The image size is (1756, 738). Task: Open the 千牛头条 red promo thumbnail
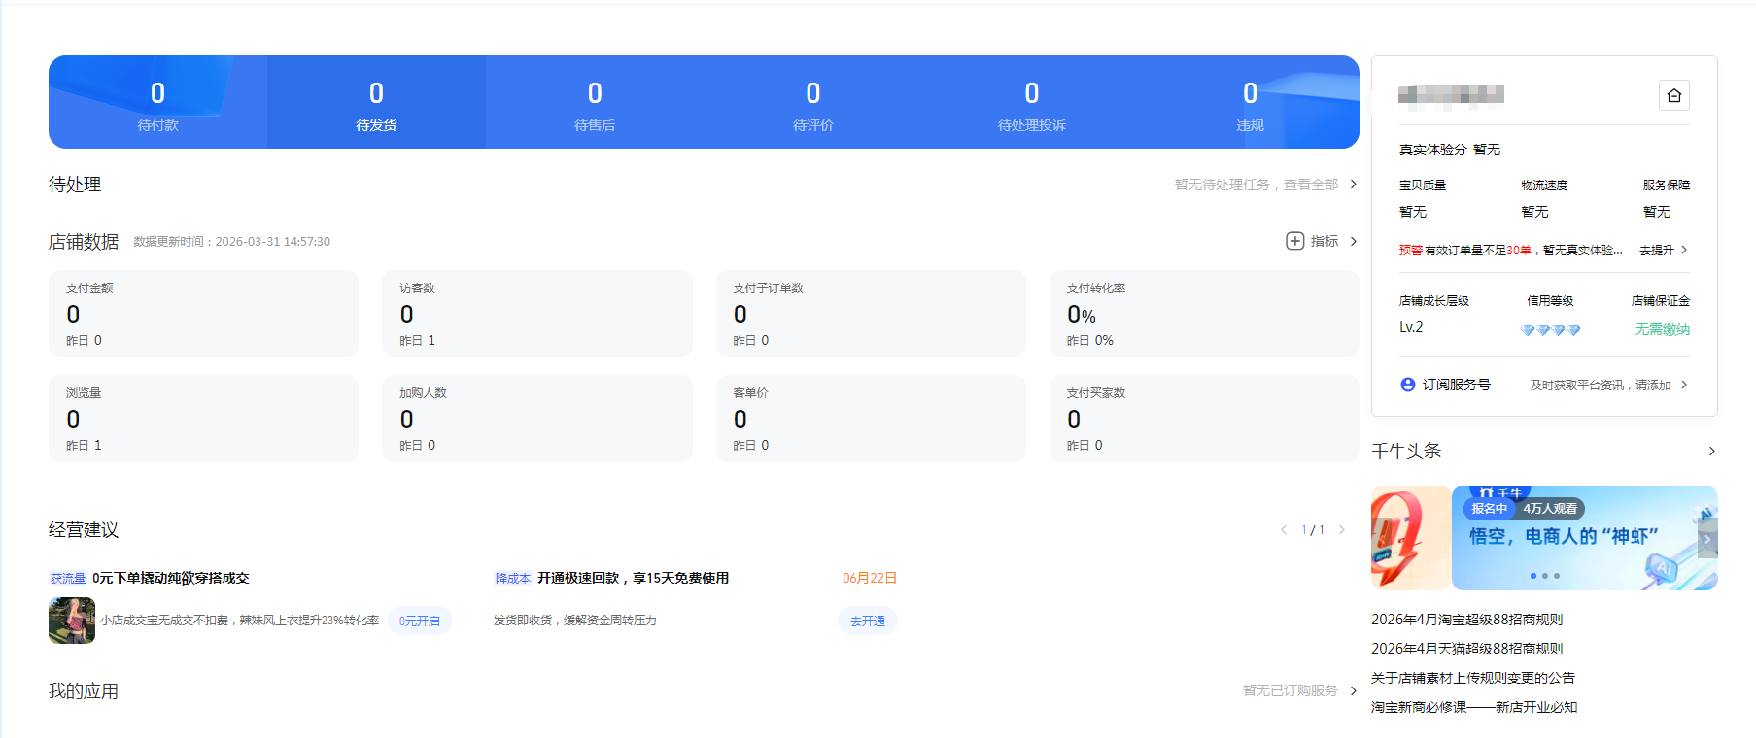click(1410, 538)
